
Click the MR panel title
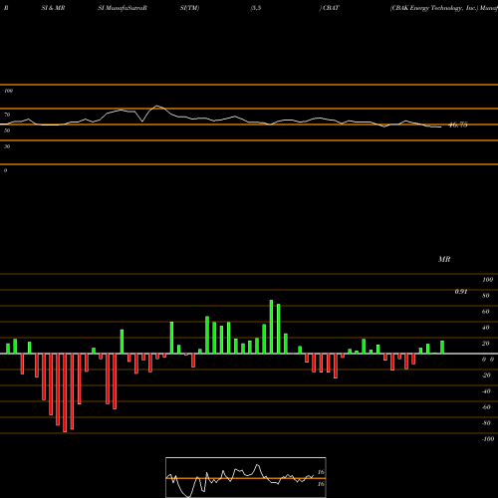(x=444, y=259)
